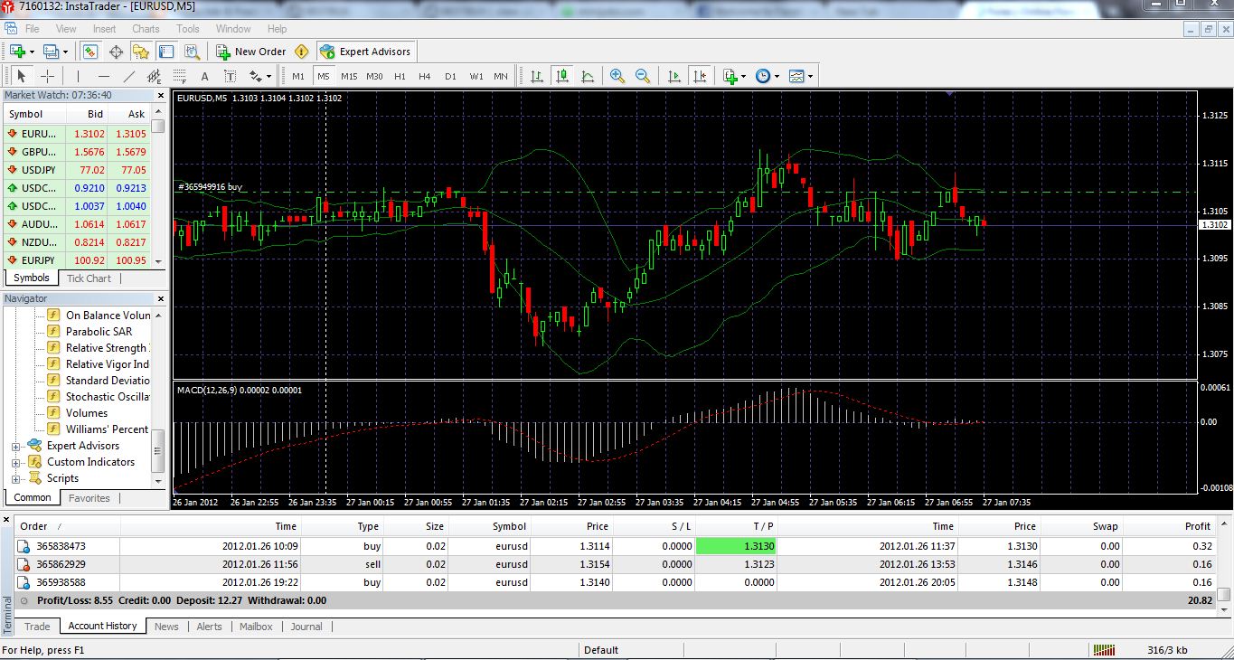Image resolution: width=1234 pixels, height=660 pixels.
Task: Click the yellow diamond alert icon
Action: [301, 52]
